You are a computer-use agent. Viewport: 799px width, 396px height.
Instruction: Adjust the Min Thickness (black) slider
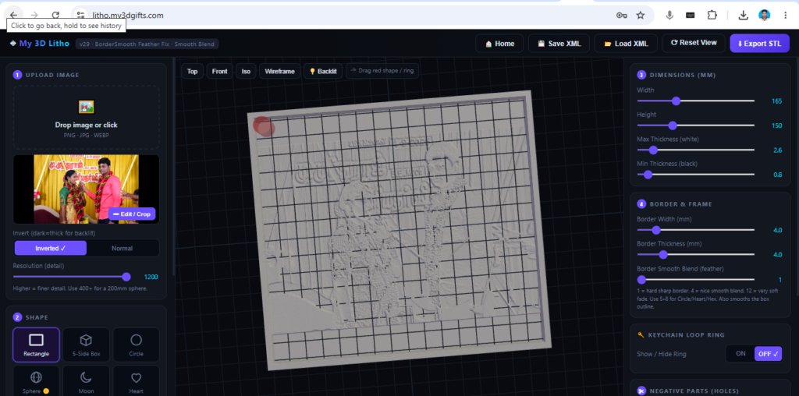point(695,174)
